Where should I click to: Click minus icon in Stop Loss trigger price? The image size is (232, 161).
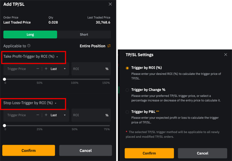tap(38, 115)
